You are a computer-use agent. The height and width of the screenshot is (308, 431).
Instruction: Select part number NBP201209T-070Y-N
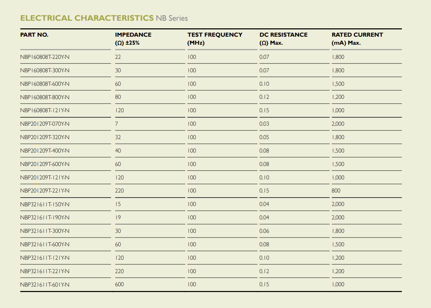(x=45, y=124)
